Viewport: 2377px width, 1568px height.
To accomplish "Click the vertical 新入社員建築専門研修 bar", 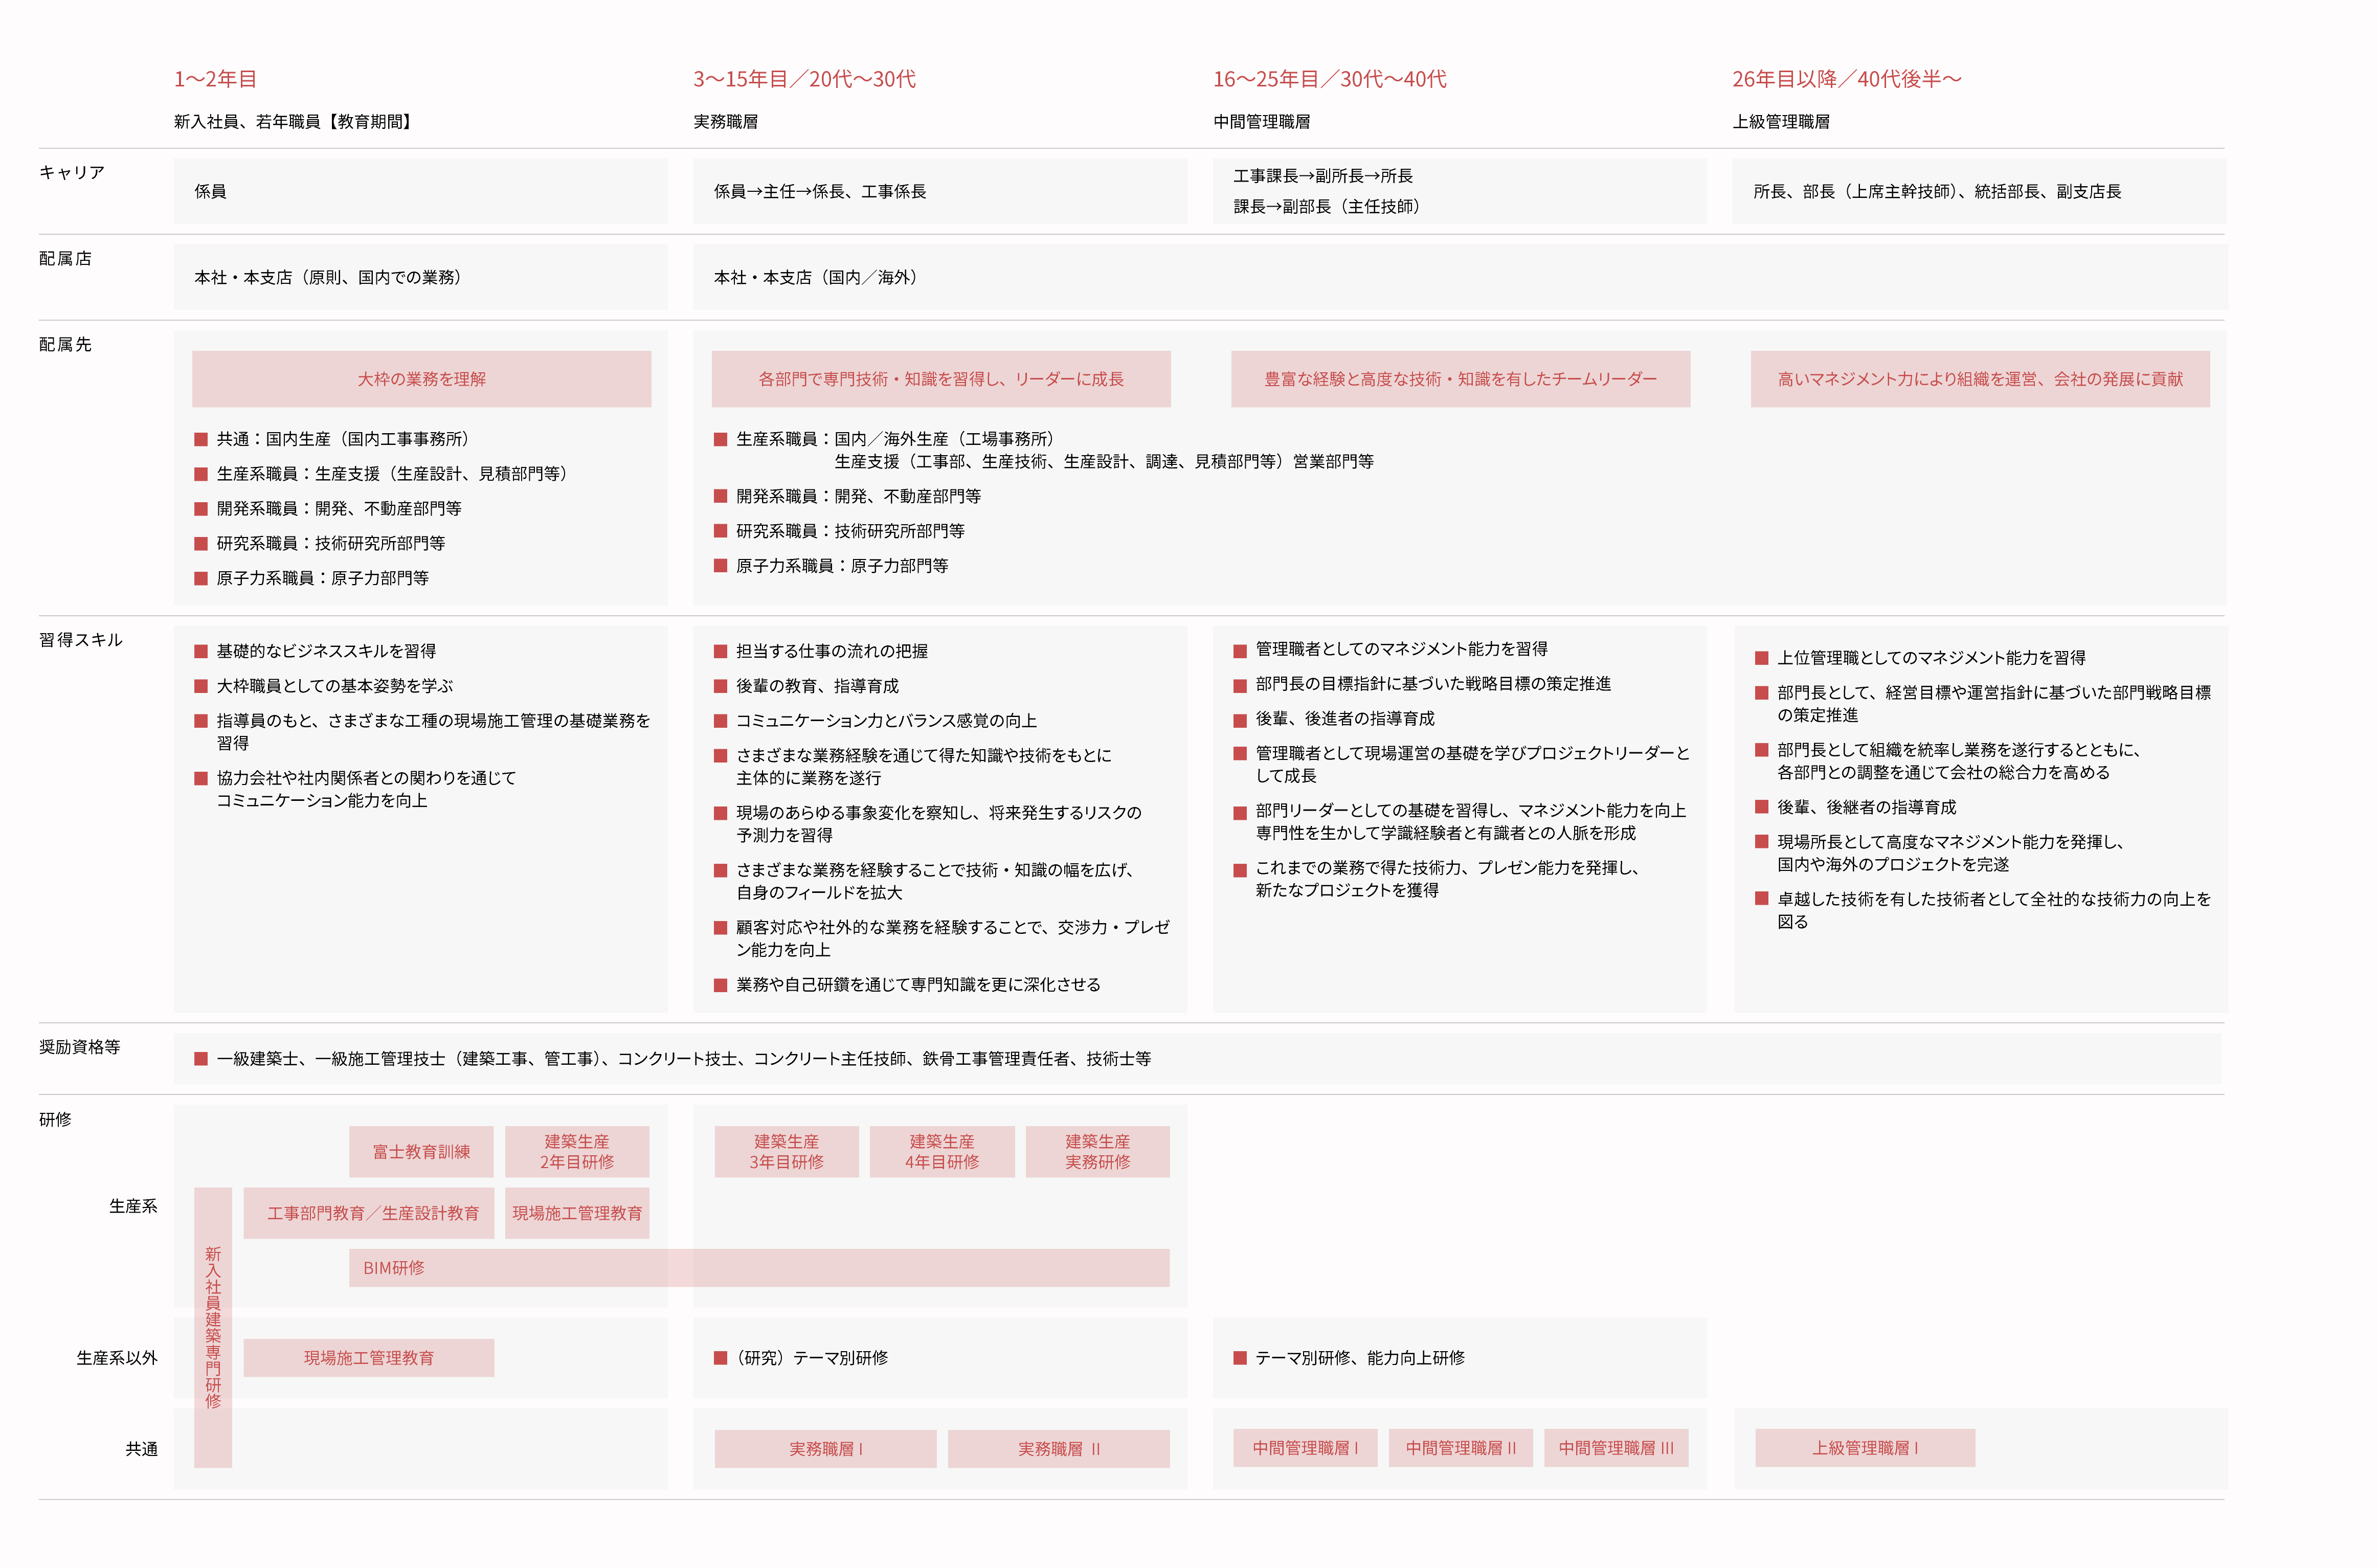I will point(213,1326).
